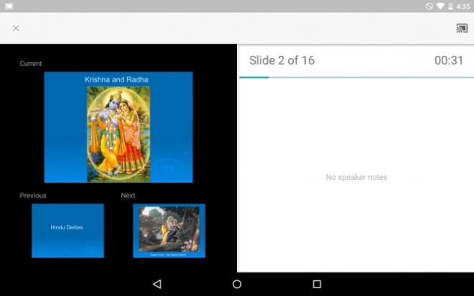Open recent apps with square button
474x296 pixels.
pos(316,284)
